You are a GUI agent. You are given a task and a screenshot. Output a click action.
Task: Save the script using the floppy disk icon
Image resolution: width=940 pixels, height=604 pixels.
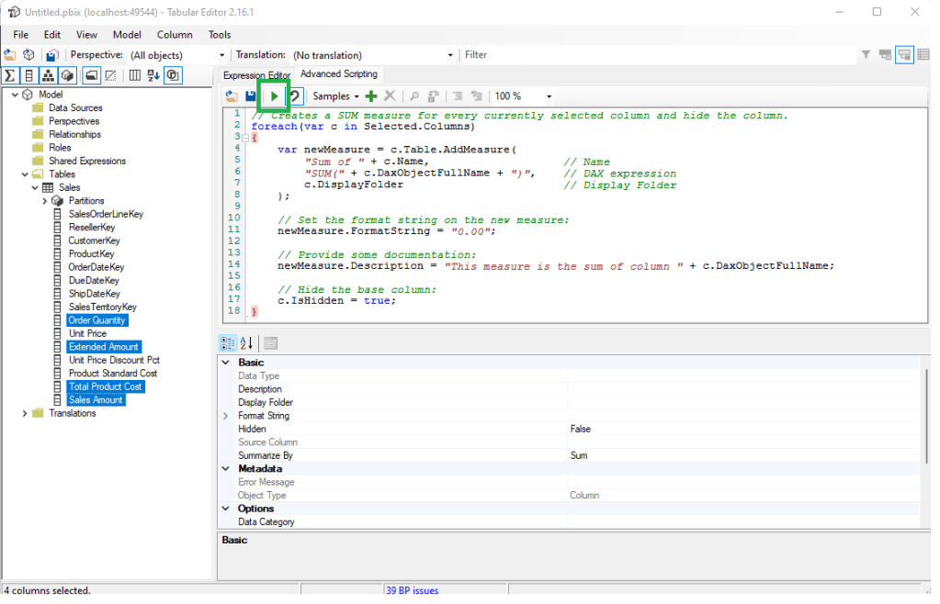[250, 95]
